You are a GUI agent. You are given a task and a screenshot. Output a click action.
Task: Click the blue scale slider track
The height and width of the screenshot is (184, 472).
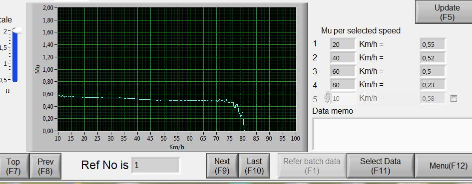[15, 56]
